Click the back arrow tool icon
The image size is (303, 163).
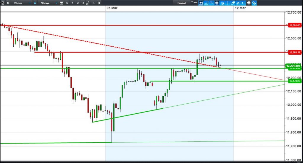click(201, 3)
